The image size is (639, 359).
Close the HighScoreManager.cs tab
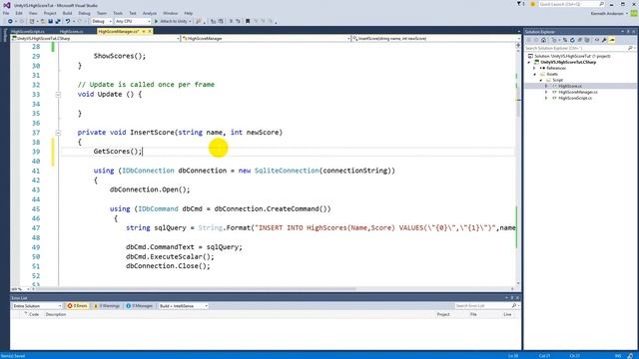150,31
